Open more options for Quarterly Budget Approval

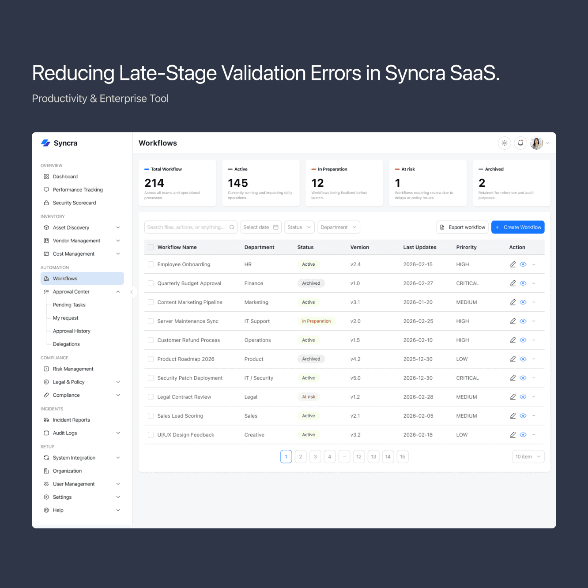coord(533,283)
